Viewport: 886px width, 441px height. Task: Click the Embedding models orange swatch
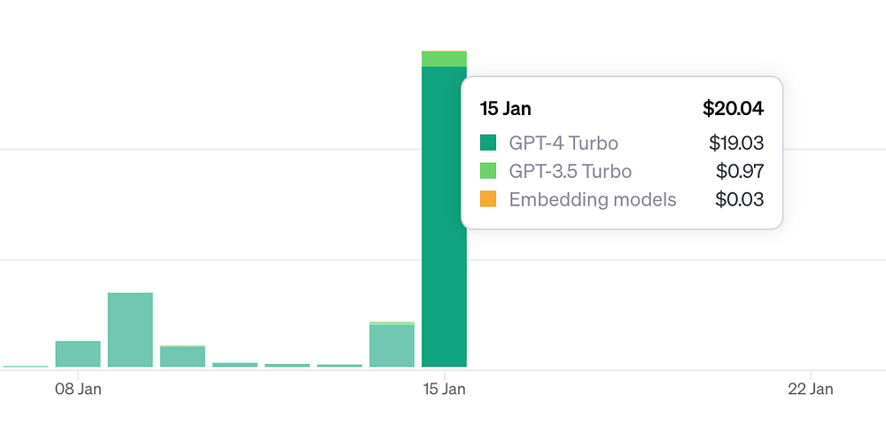coord(488,198)
